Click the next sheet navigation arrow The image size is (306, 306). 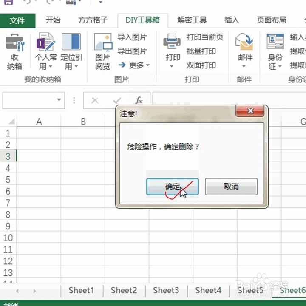click(34, 291)
